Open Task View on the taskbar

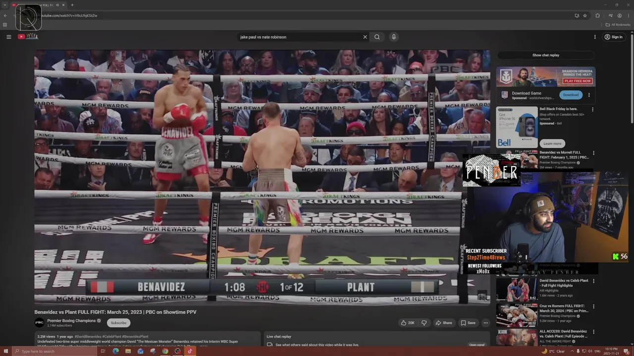click(103, 351)
